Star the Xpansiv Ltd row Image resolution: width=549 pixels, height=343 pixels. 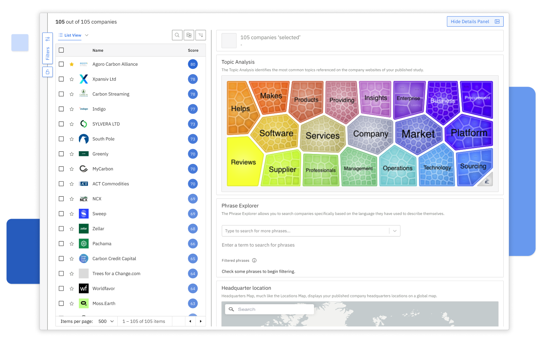point(72,79)
